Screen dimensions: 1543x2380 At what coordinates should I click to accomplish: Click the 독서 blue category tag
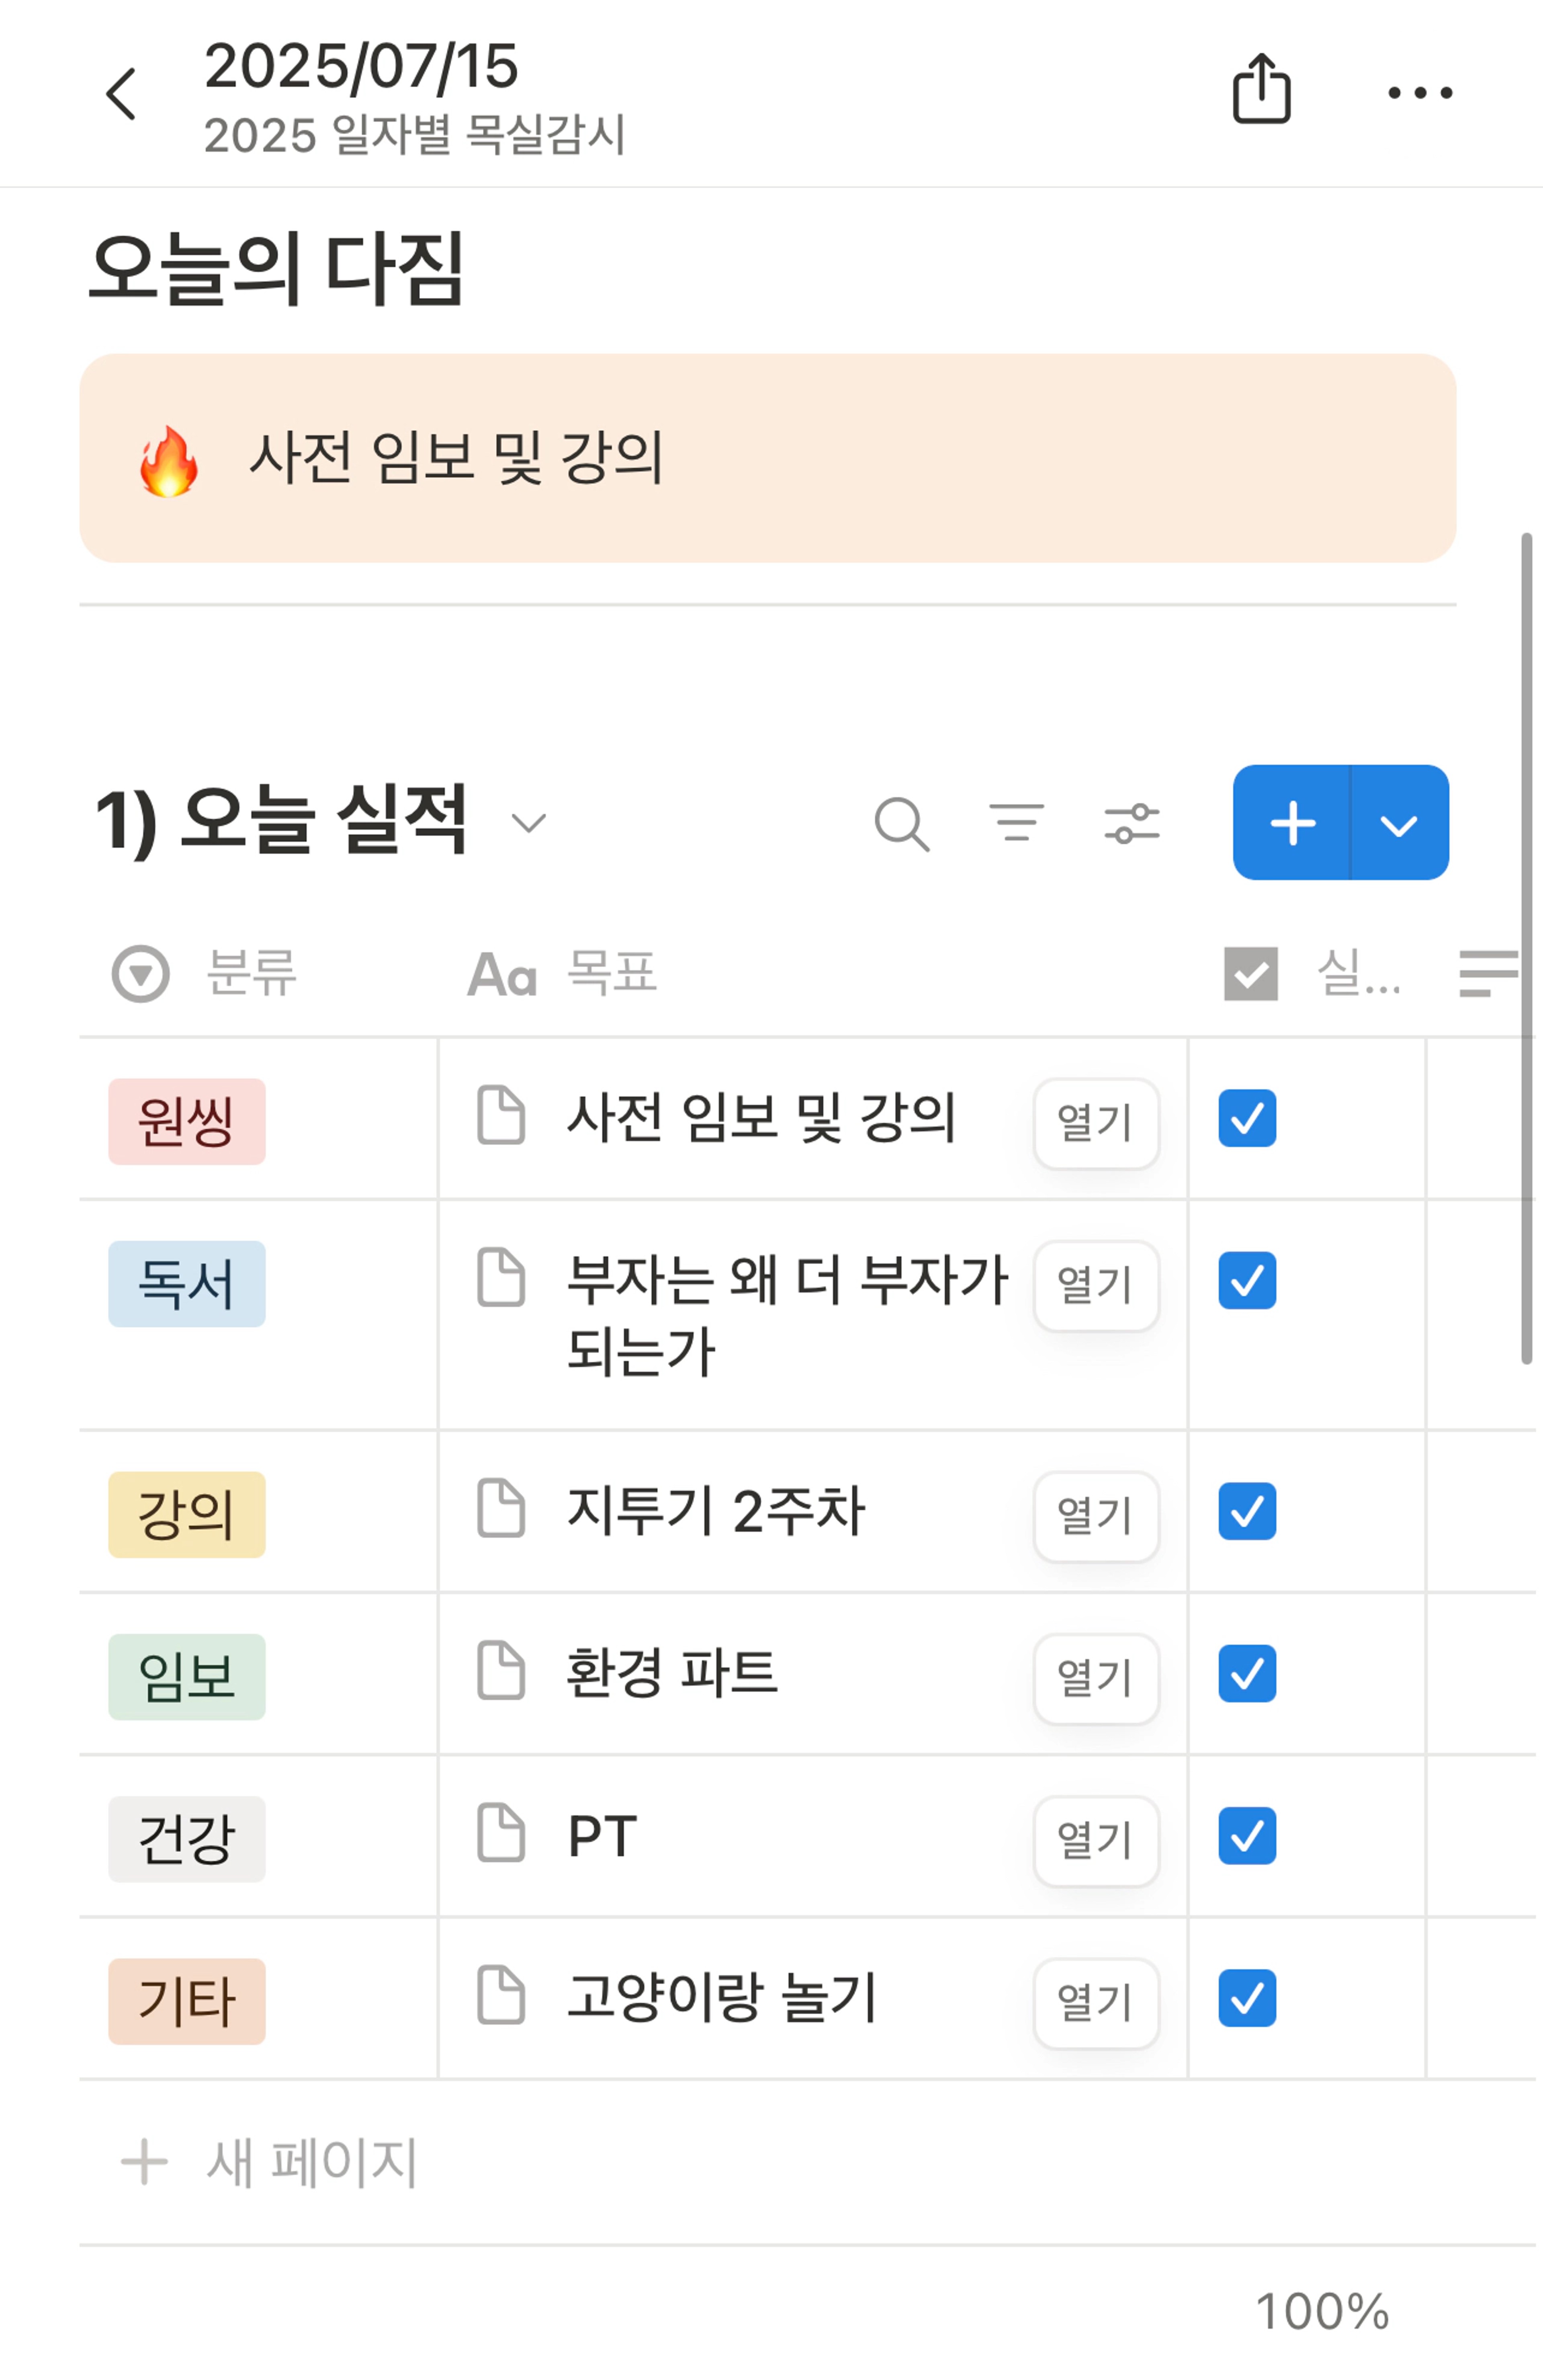pyautogui.click(x=187, y=1284)
